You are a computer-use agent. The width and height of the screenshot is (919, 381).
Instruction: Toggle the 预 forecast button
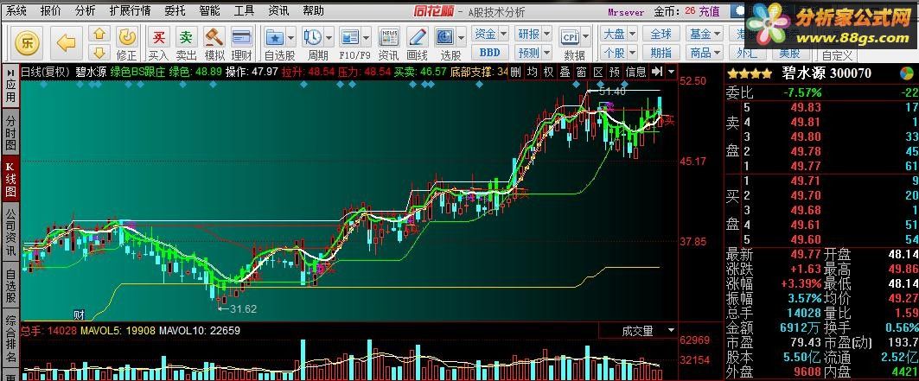(x=614, y=72)
